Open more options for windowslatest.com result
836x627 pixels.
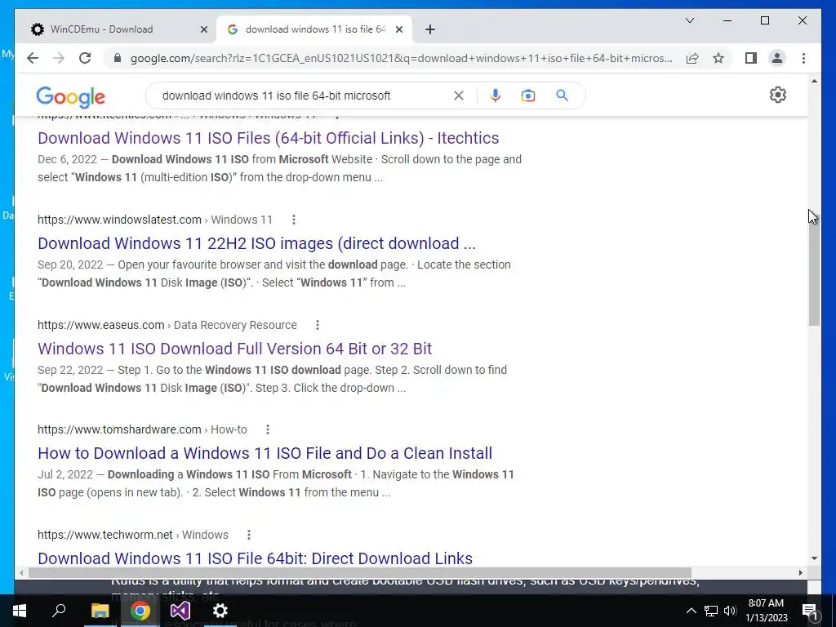click(294, 220)
